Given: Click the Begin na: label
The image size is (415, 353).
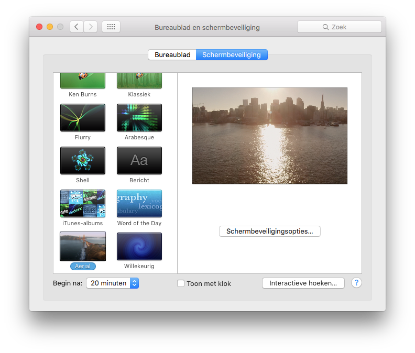Looking at the screenshot, I should coord(68,283).
